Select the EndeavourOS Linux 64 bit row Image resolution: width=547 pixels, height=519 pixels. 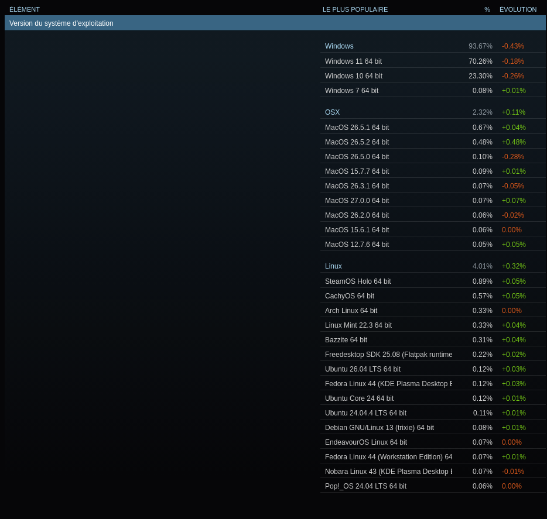click(x=433, y=442)
